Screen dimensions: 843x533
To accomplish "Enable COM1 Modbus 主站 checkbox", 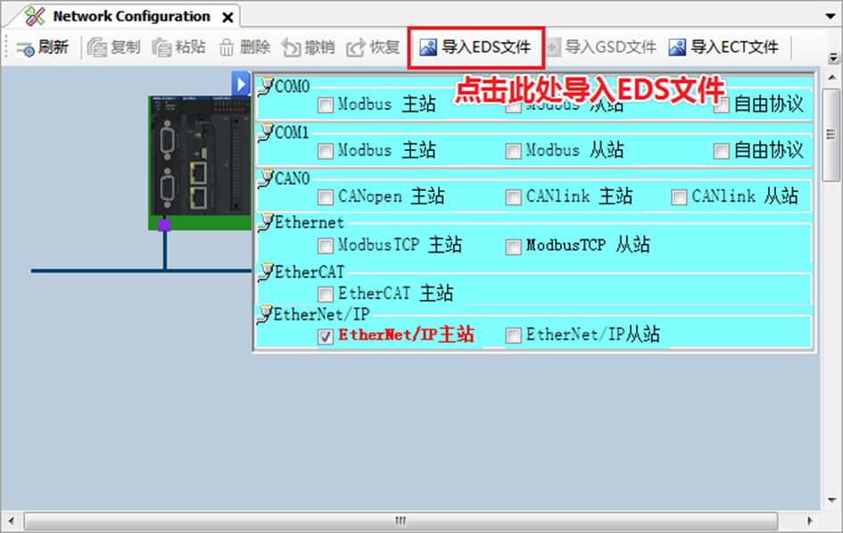I will point(326,151).
